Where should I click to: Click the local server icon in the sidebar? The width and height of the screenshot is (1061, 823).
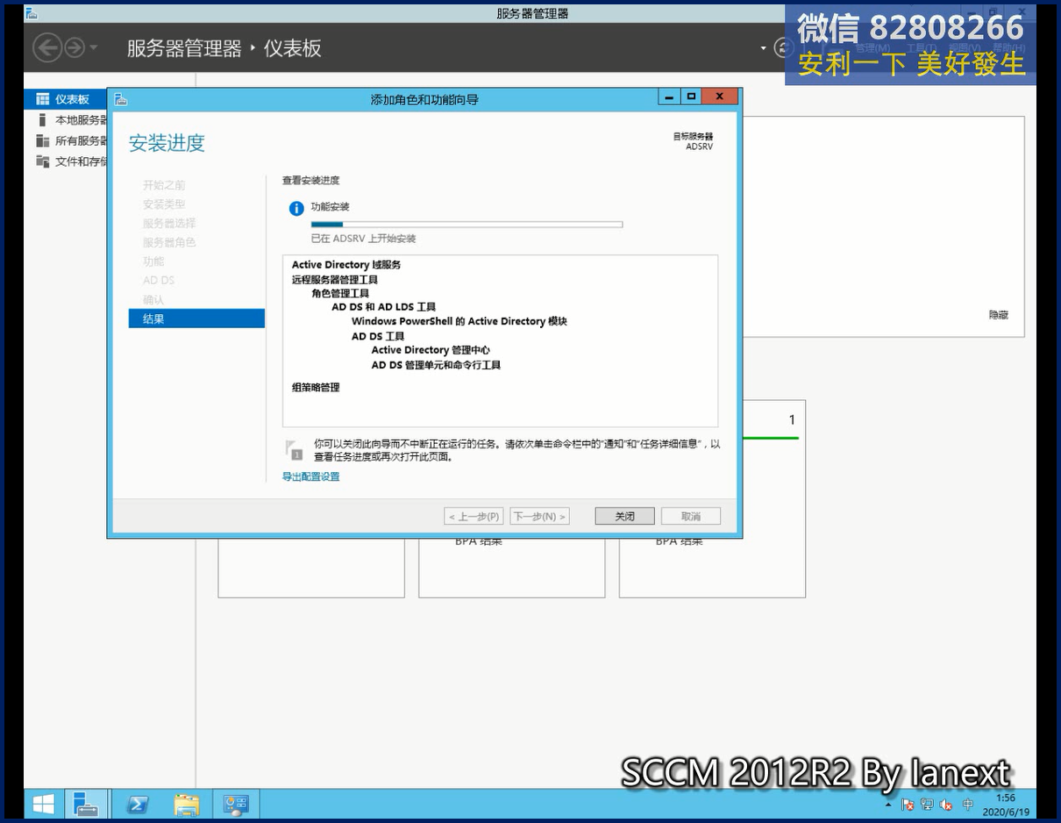point(42,120)
